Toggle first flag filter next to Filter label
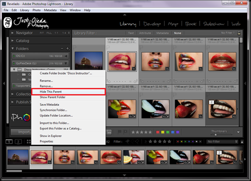The width and height of the screenshot is (251, 181). [x=128, y=141]
